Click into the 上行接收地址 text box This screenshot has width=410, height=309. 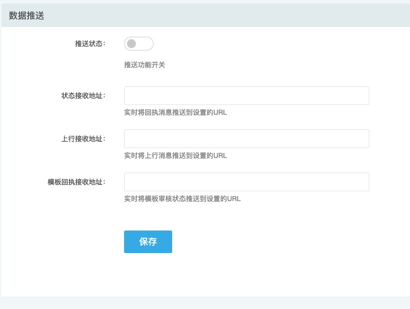pos(246,139)
